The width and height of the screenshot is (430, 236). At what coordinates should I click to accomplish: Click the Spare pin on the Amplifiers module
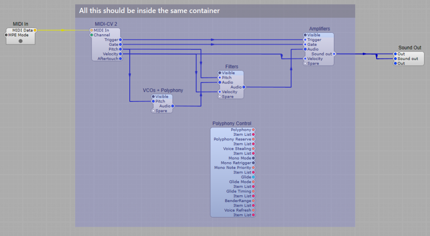305,64
